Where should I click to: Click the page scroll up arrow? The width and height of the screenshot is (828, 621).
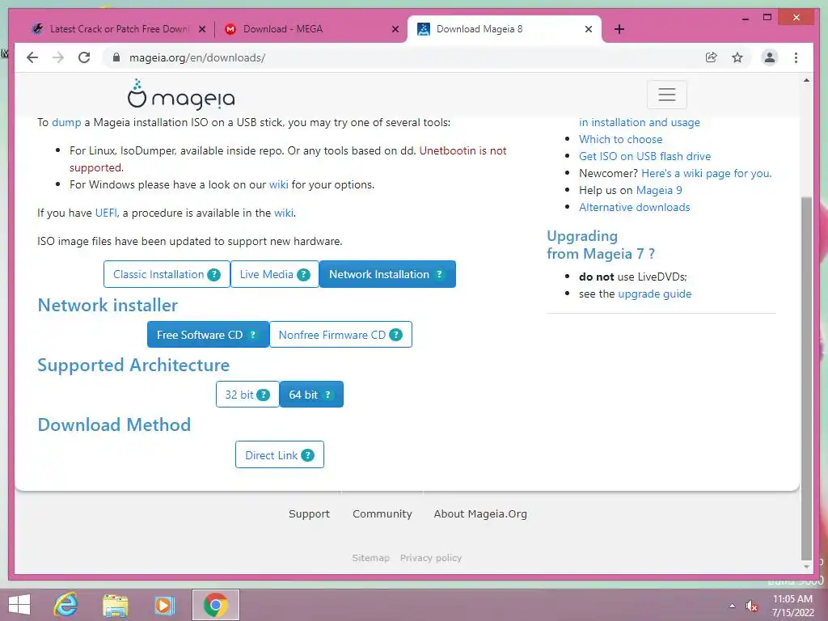(x=806, y=80)
